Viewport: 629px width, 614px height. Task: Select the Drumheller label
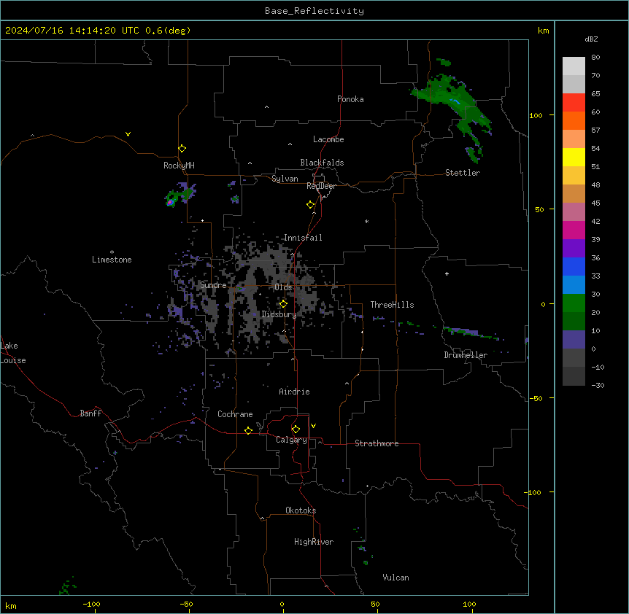(466, 355)
